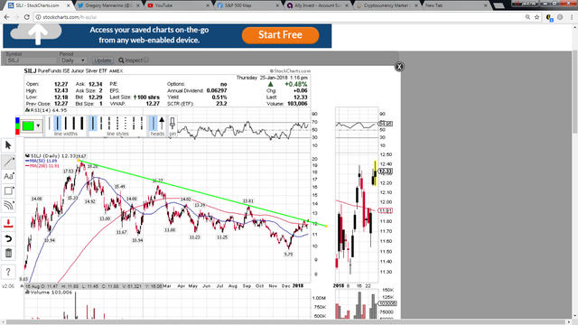Toggle the Inspect checkbox
Viewport: 578px width, 325px height.
click(146, 60)
